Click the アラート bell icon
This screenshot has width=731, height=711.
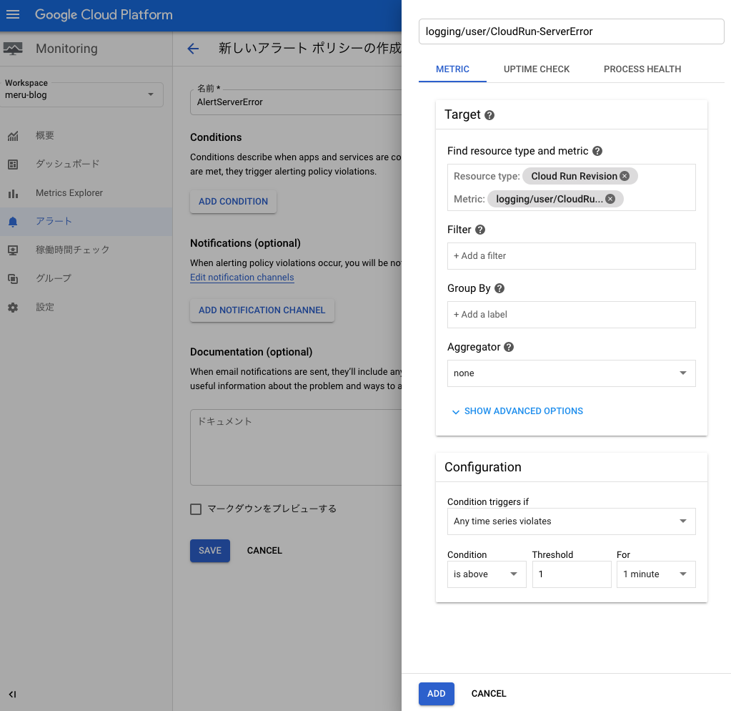[13, 222]
